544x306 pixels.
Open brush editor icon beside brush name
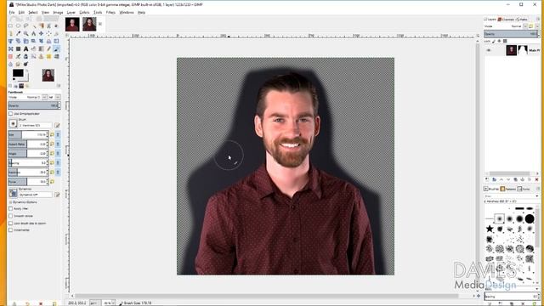click(57, 125)
